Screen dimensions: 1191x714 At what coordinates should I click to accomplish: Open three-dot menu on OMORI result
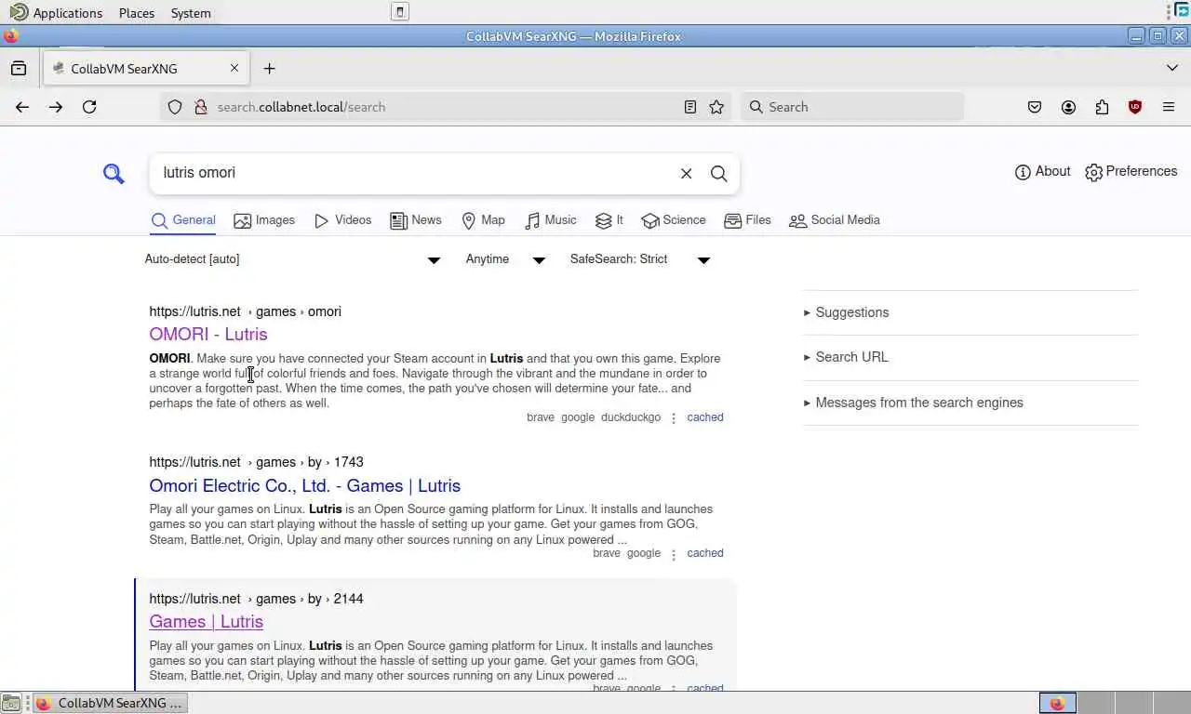[674, 418]
